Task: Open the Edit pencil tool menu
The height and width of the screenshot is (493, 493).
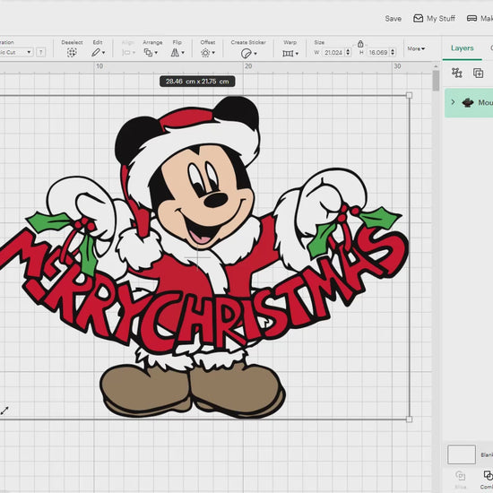Action: (x=96, y=53)
